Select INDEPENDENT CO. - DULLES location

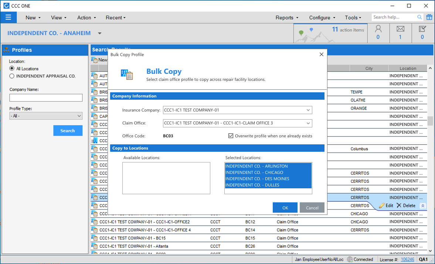[x=268, y=185]
